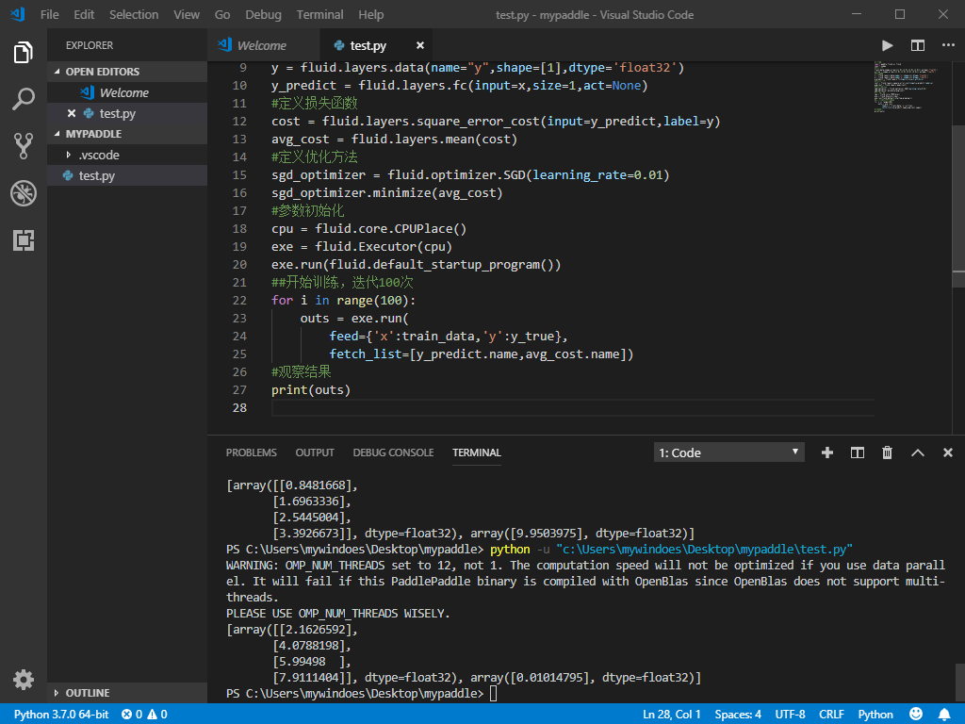Open the Manage gear menu
The width and height of the screenshot is (965, 724).
pyautogui.click(x=24, y=680)
